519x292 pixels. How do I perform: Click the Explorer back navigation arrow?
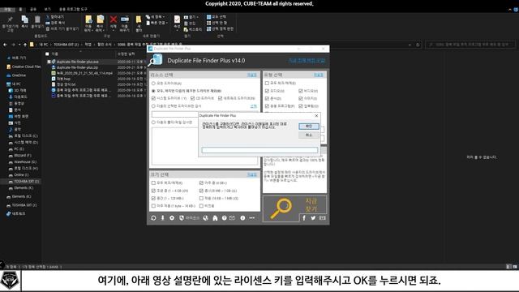click(5, 45)
